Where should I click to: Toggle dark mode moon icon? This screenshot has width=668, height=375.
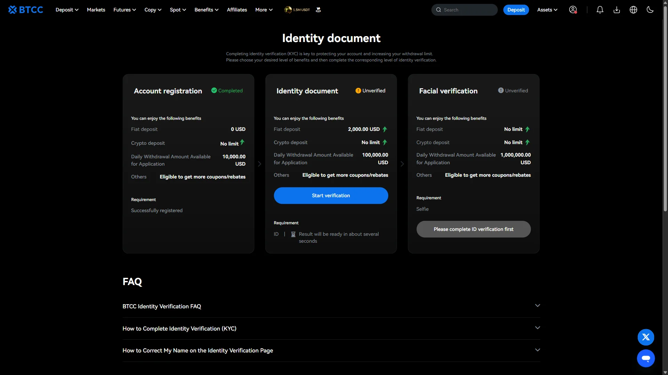650,10
